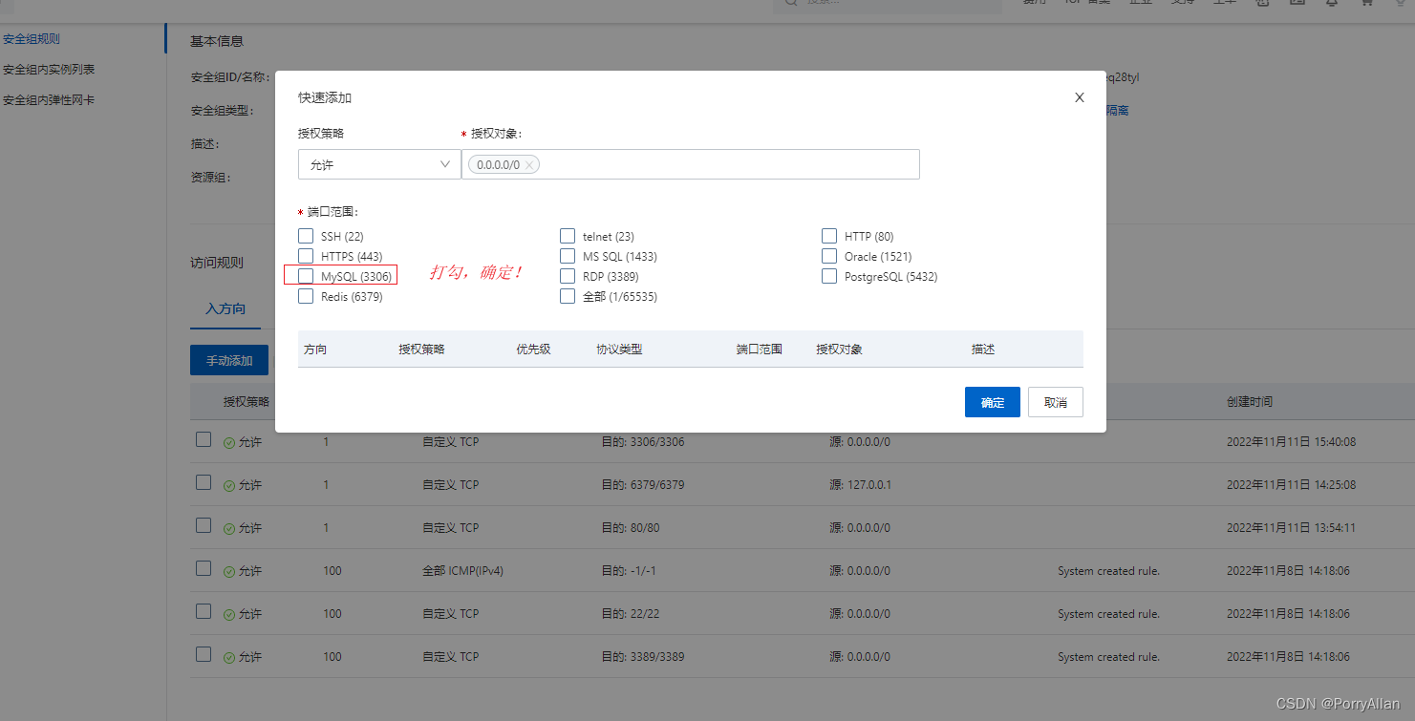Image resolution: width=1415 pixels, height=721 pixels.
Task: Open 安全组规则 in the sidebar
Action: (32, 39)
